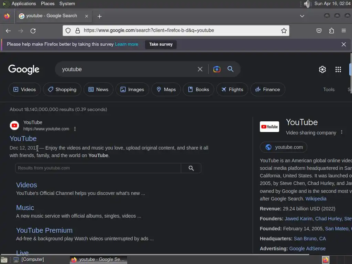
Task: Open Google quick settings gear
Action: 322,69
